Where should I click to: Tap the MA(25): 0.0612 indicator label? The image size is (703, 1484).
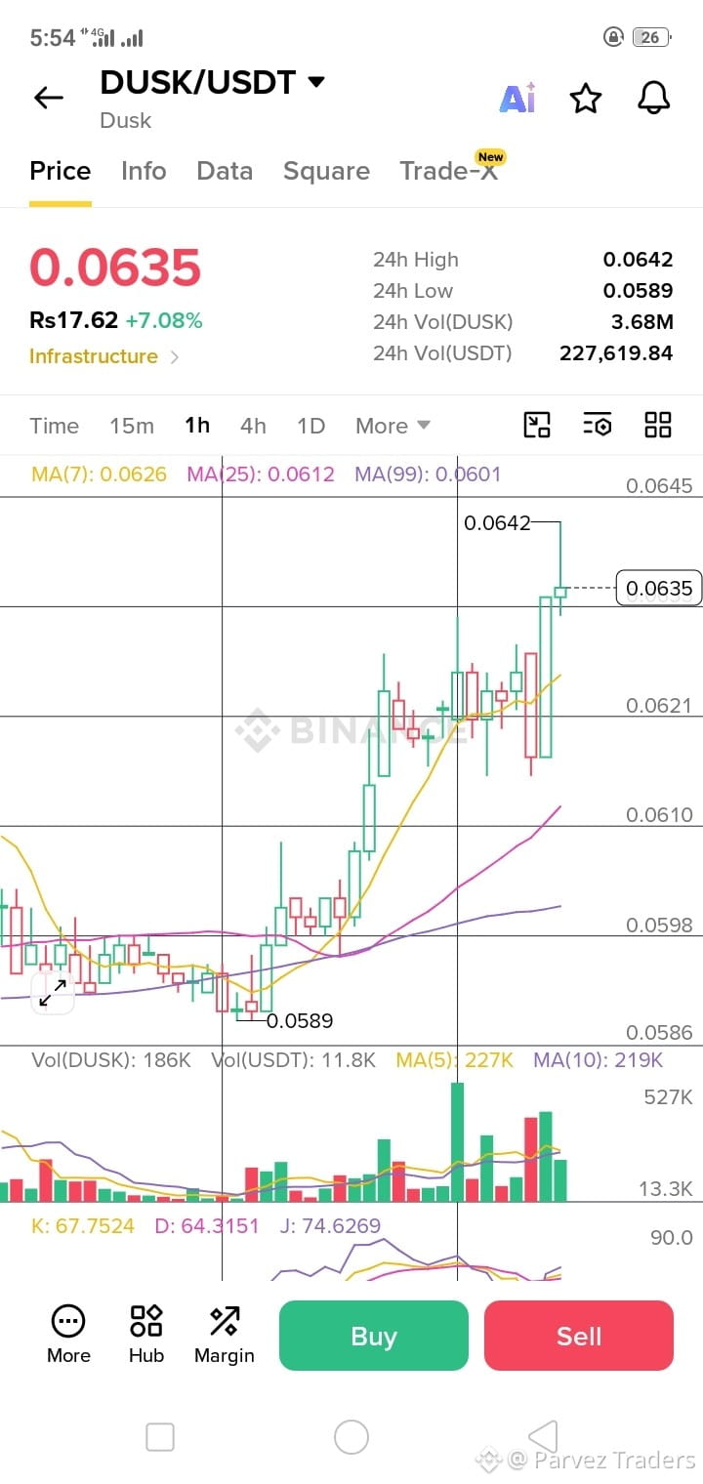coord(261,474)
